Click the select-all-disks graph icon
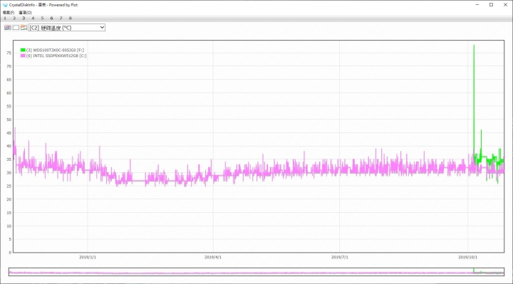513x284 pixels. click(8, 28)
